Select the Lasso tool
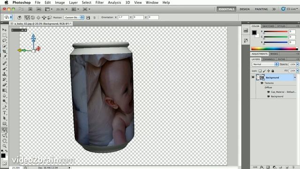Viewport: 300px width, 169px height. point(4,41)
